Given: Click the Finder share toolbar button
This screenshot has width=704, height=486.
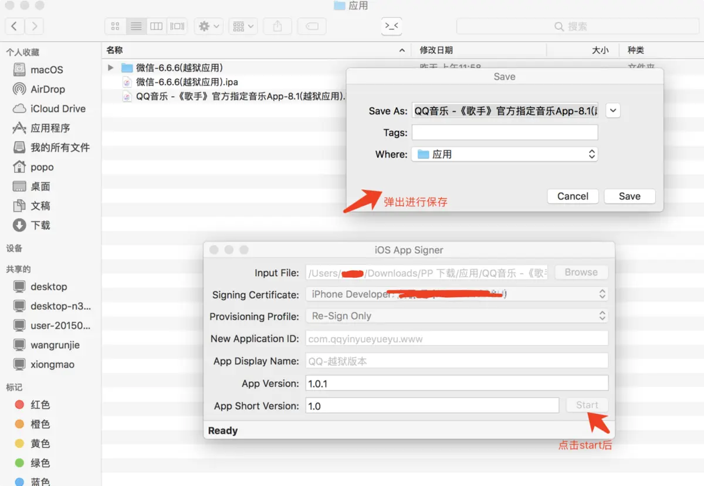Looking at the screenshot, I should point(277,26).
